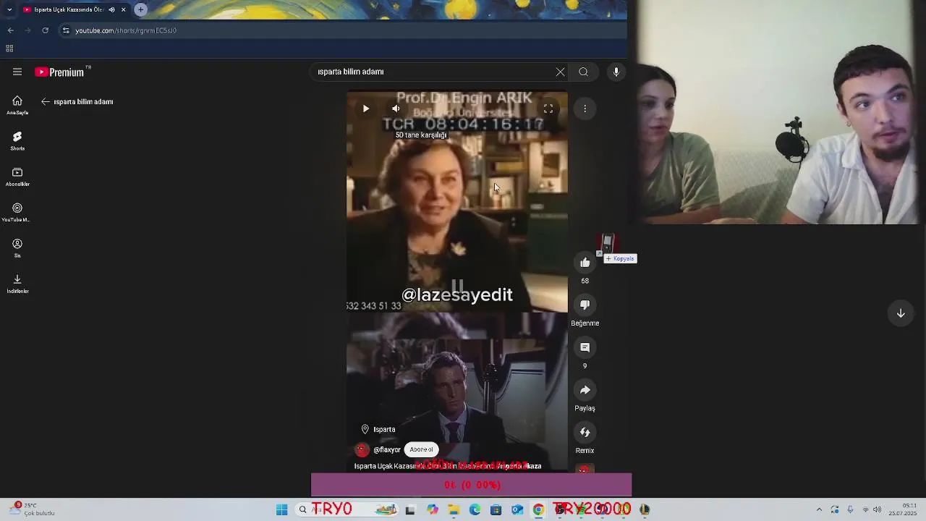Image resolution: width=926 pixels, height=521 pixels.
Task: Launch Copilot from the taskbar
Action: click(x=432, y=510)
